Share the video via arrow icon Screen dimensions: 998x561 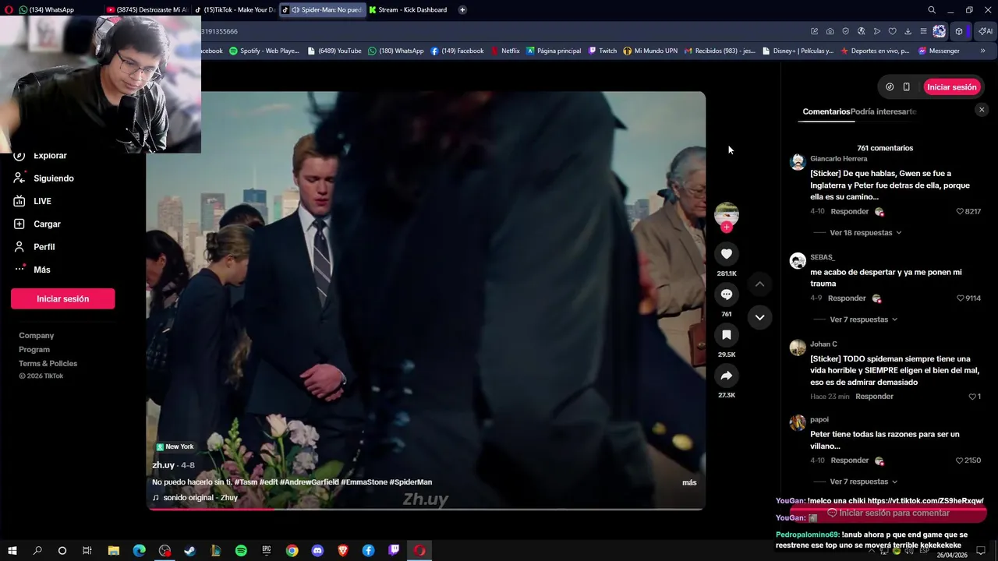coord(726,376)
